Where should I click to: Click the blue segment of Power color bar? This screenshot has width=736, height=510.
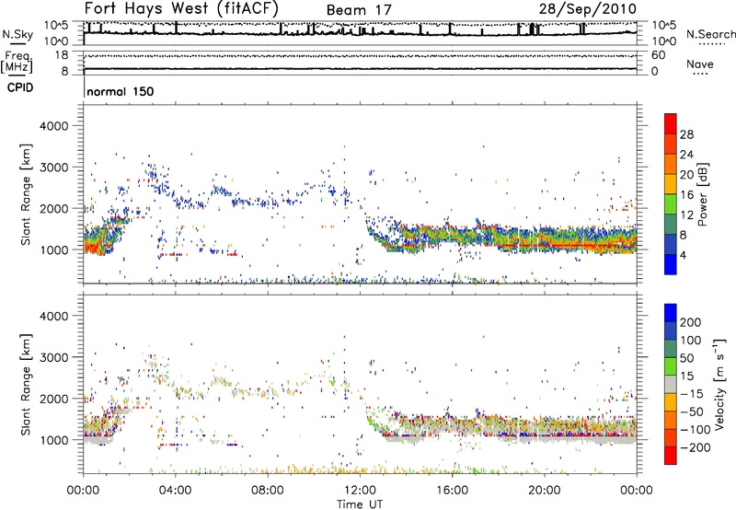pyautogui.click(x=671, y=264)
